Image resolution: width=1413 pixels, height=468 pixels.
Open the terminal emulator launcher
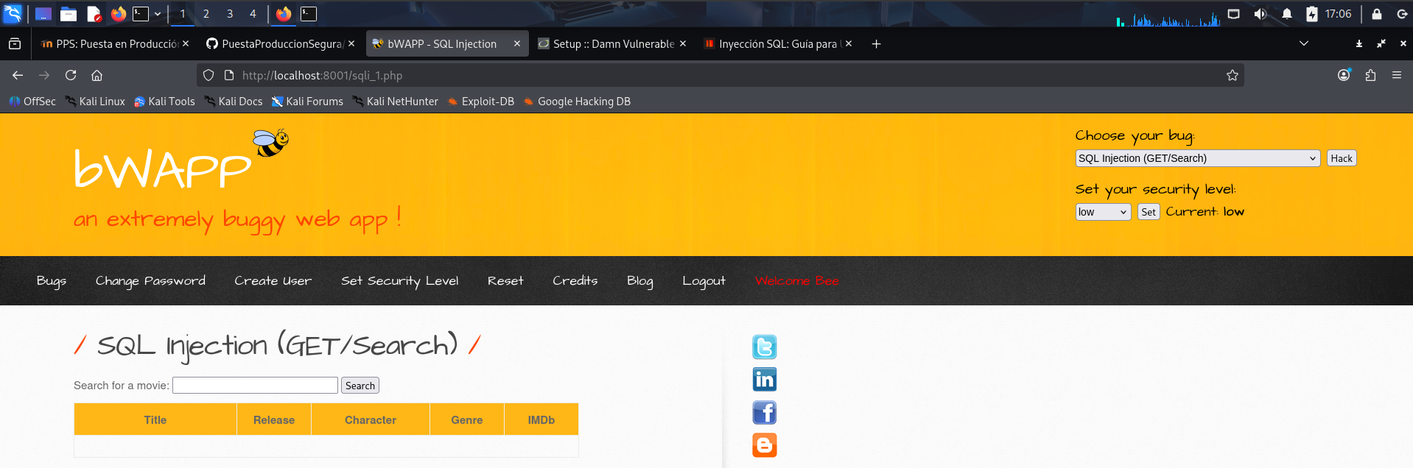140,13
